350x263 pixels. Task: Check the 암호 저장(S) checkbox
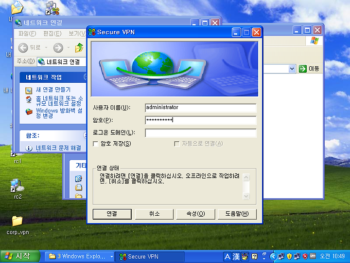point(96,144)
